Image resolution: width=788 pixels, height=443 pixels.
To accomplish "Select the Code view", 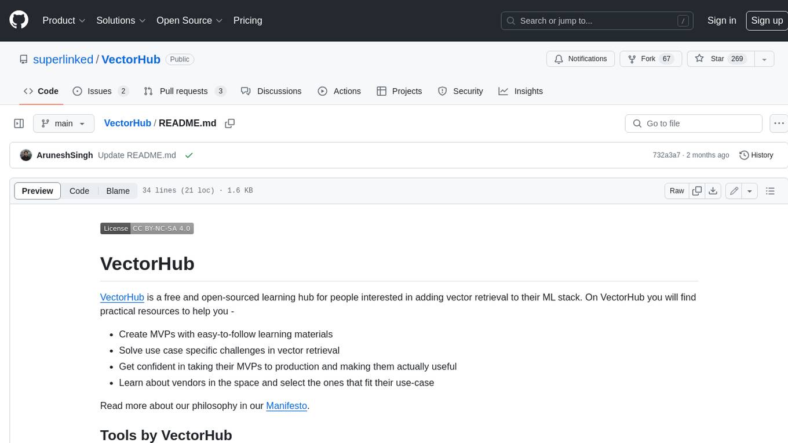I will tap(79, 191).
